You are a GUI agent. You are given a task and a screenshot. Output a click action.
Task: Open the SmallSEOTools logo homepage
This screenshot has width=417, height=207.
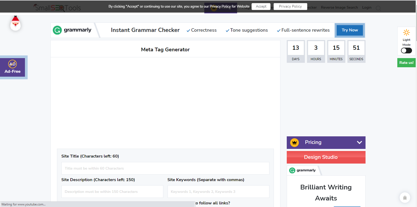(x=57, y=8)
